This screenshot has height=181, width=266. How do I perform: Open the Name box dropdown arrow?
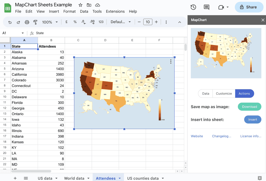pos(23,33)
